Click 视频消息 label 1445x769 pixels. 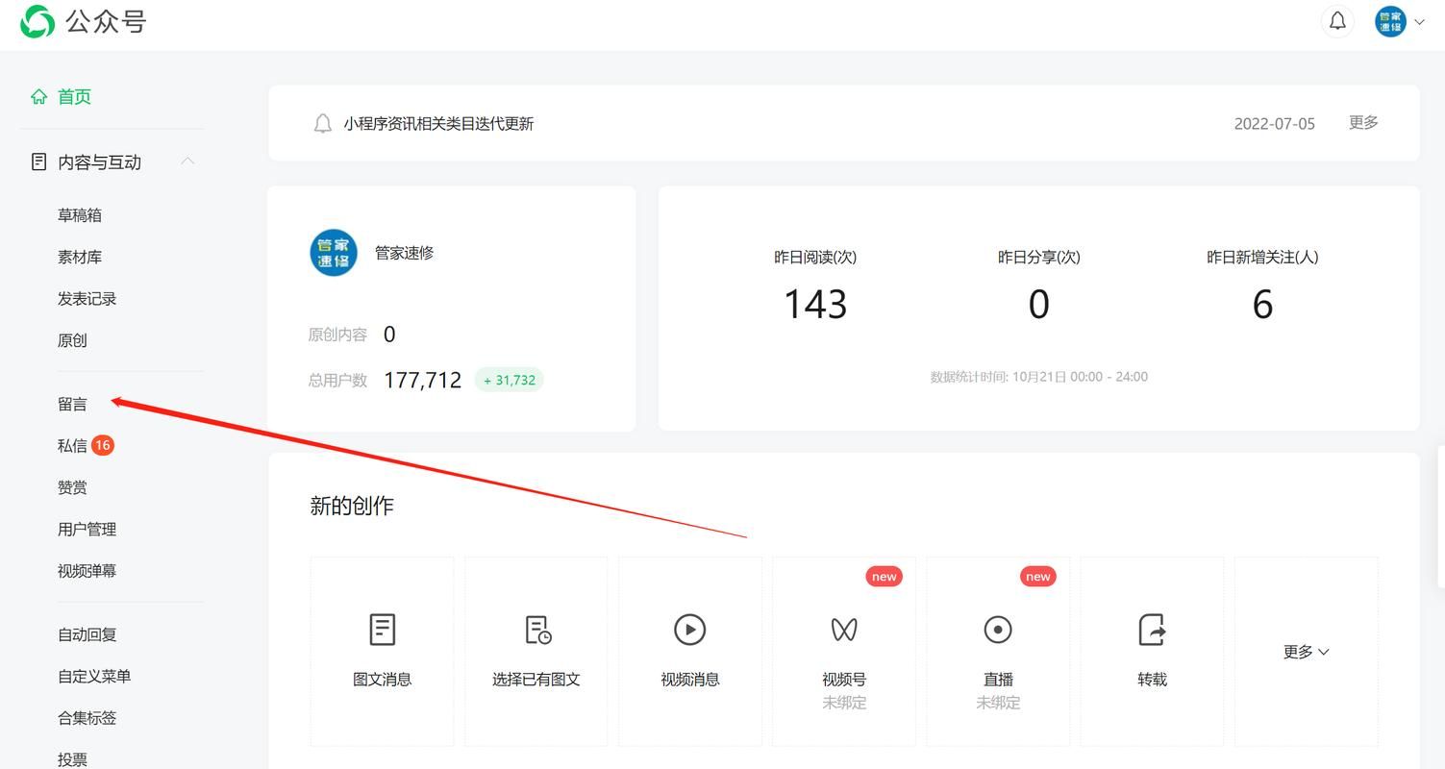(690, 680)
